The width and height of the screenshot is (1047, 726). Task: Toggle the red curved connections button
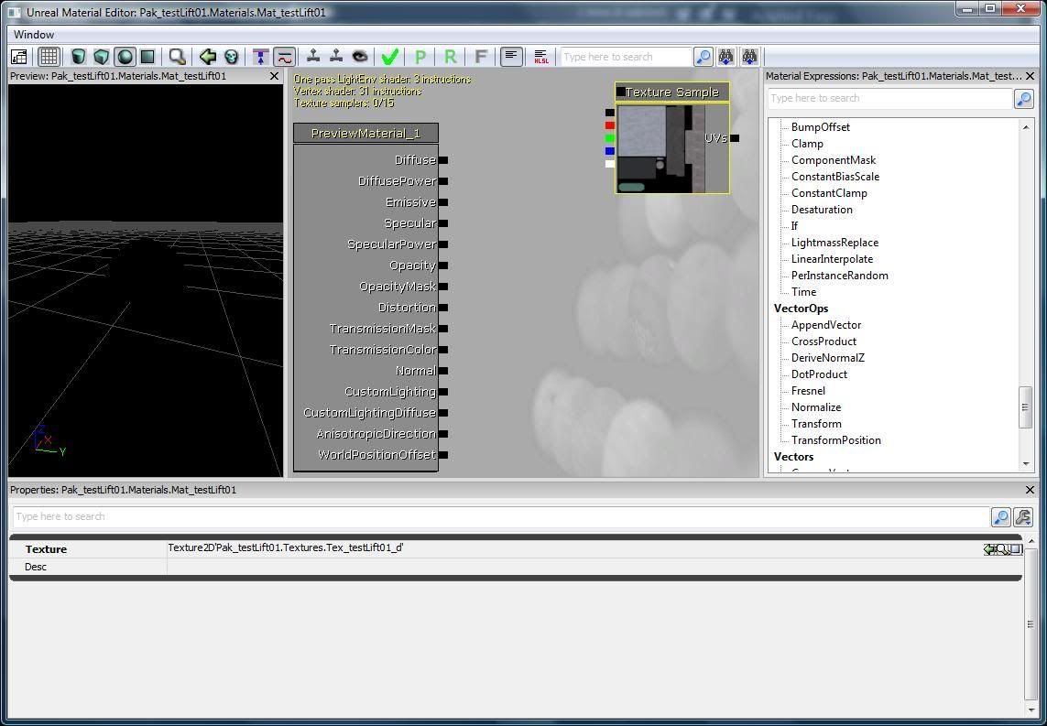pos(285,57)
